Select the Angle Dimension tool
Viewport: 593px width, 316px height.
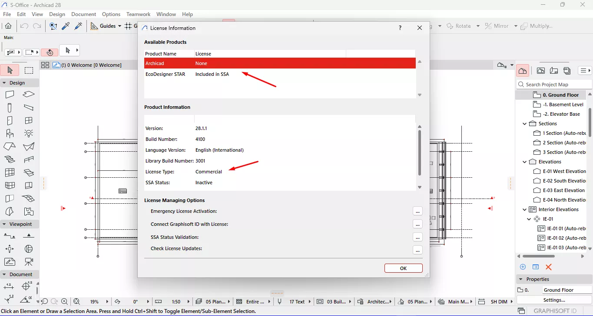point(26,299)
